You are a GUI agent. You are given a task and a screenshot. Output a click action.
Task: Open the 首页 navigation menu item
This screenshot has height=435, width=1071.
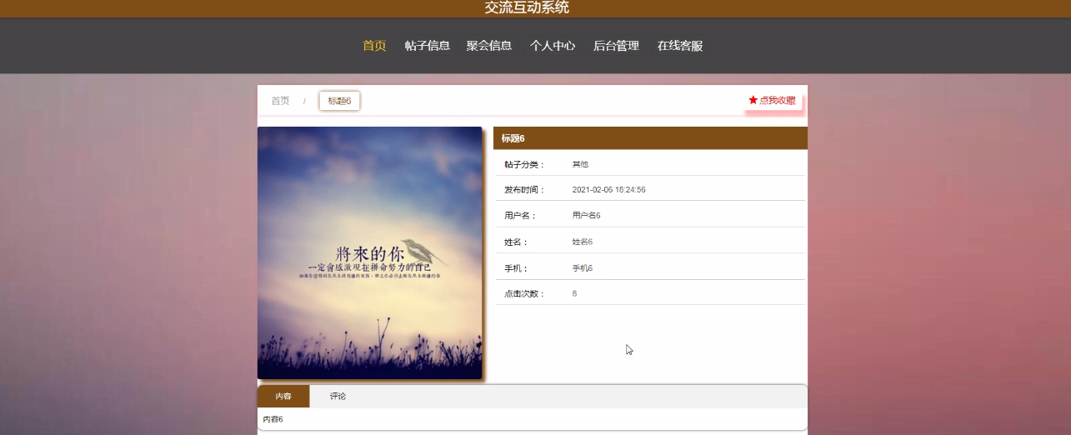[374, 46]
